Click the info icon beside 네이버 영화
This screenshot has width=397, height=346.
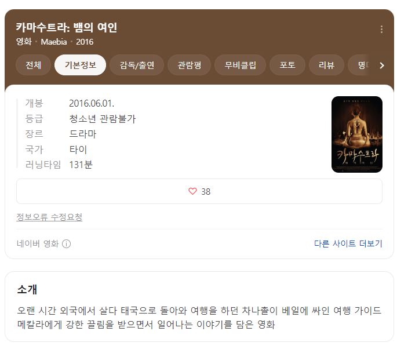click(66, 244)
